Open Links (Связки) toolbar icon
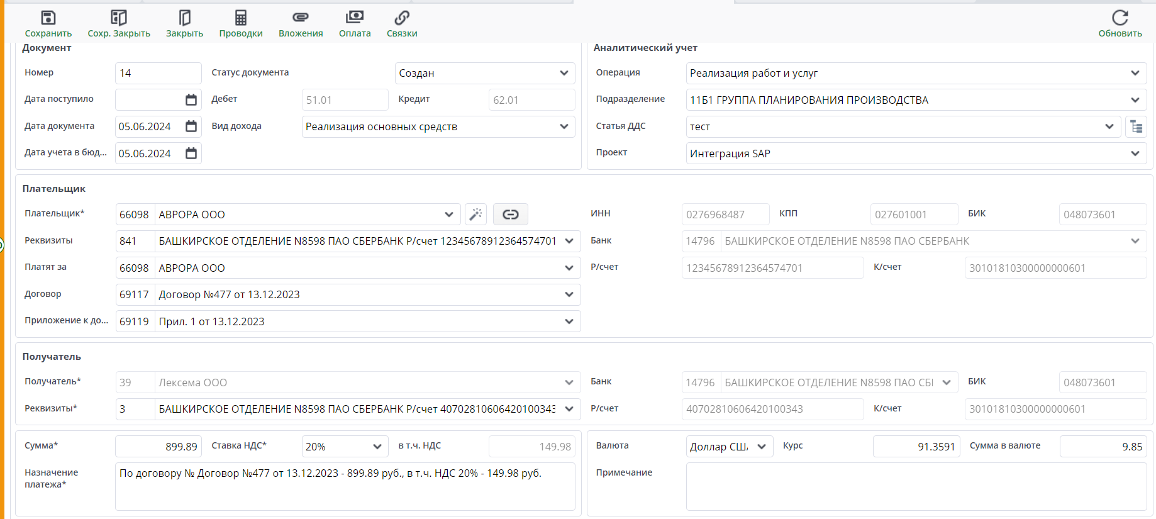1156x519 pixels. coord(402,18)
